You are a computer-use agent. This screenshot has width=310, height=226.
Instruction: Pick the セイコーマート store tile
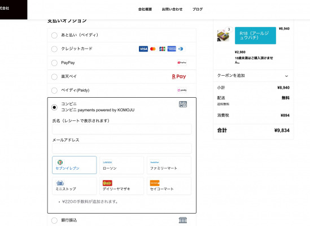point(169,186)
